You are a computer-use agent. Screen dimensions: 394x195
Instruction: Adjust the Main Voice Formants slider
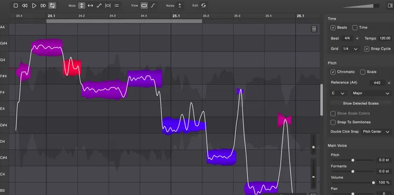coord(353,172)
